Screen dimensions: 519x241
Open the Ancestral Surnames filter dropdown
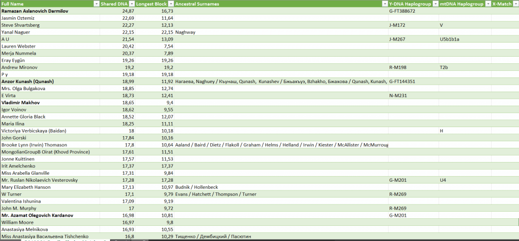(x=384, y=4)
